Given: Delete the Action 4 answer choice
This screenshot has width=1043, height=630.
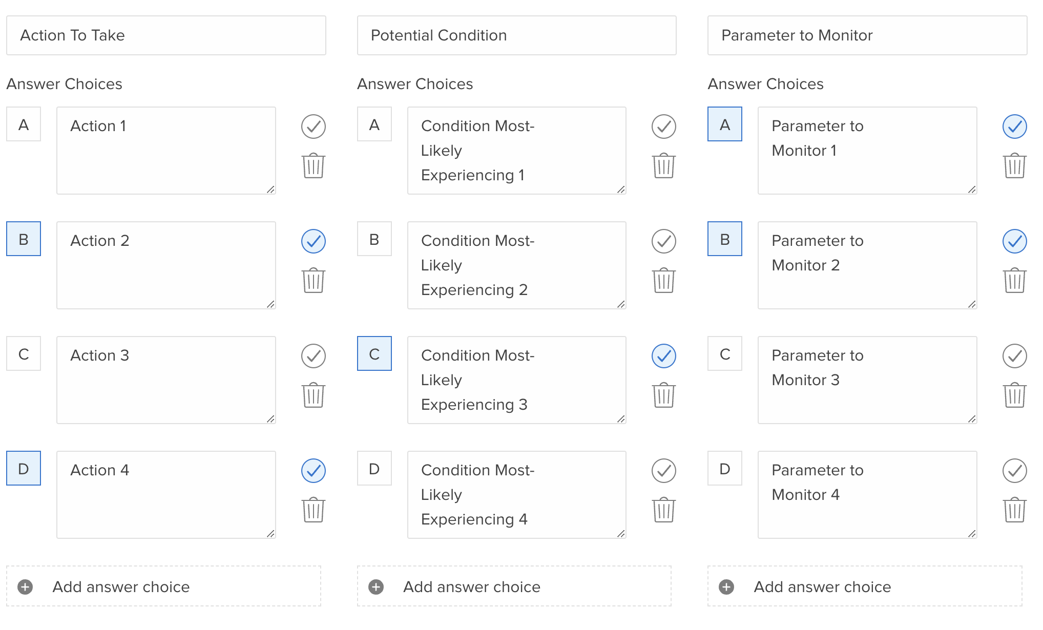Looking at the screenshot, I should (x=314, y=510).
